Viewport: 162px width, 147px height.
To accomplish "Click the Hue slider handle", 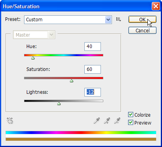I will pyautogui.click(x=33, y=58).
